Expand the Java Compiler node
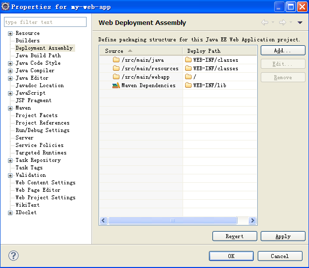Screen dimensions: 309x268 [10, 71]
